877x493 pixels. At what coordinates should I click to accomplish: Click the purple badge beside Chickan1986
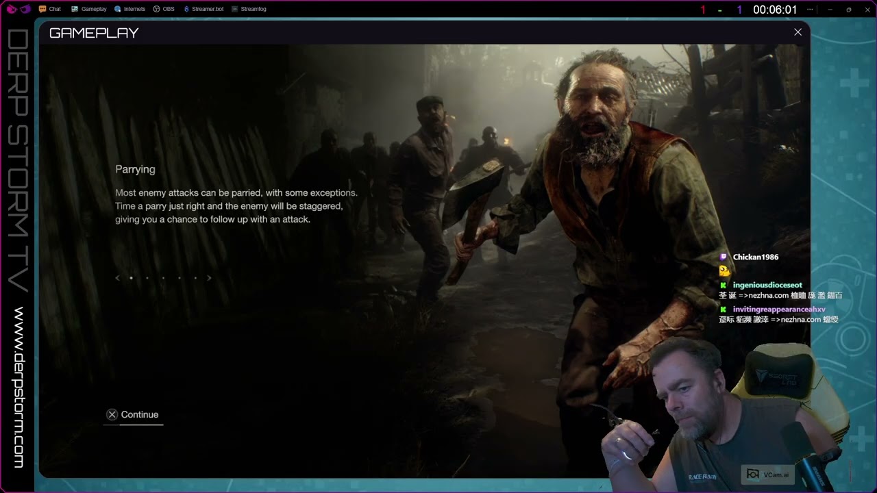tap(723, 257)
